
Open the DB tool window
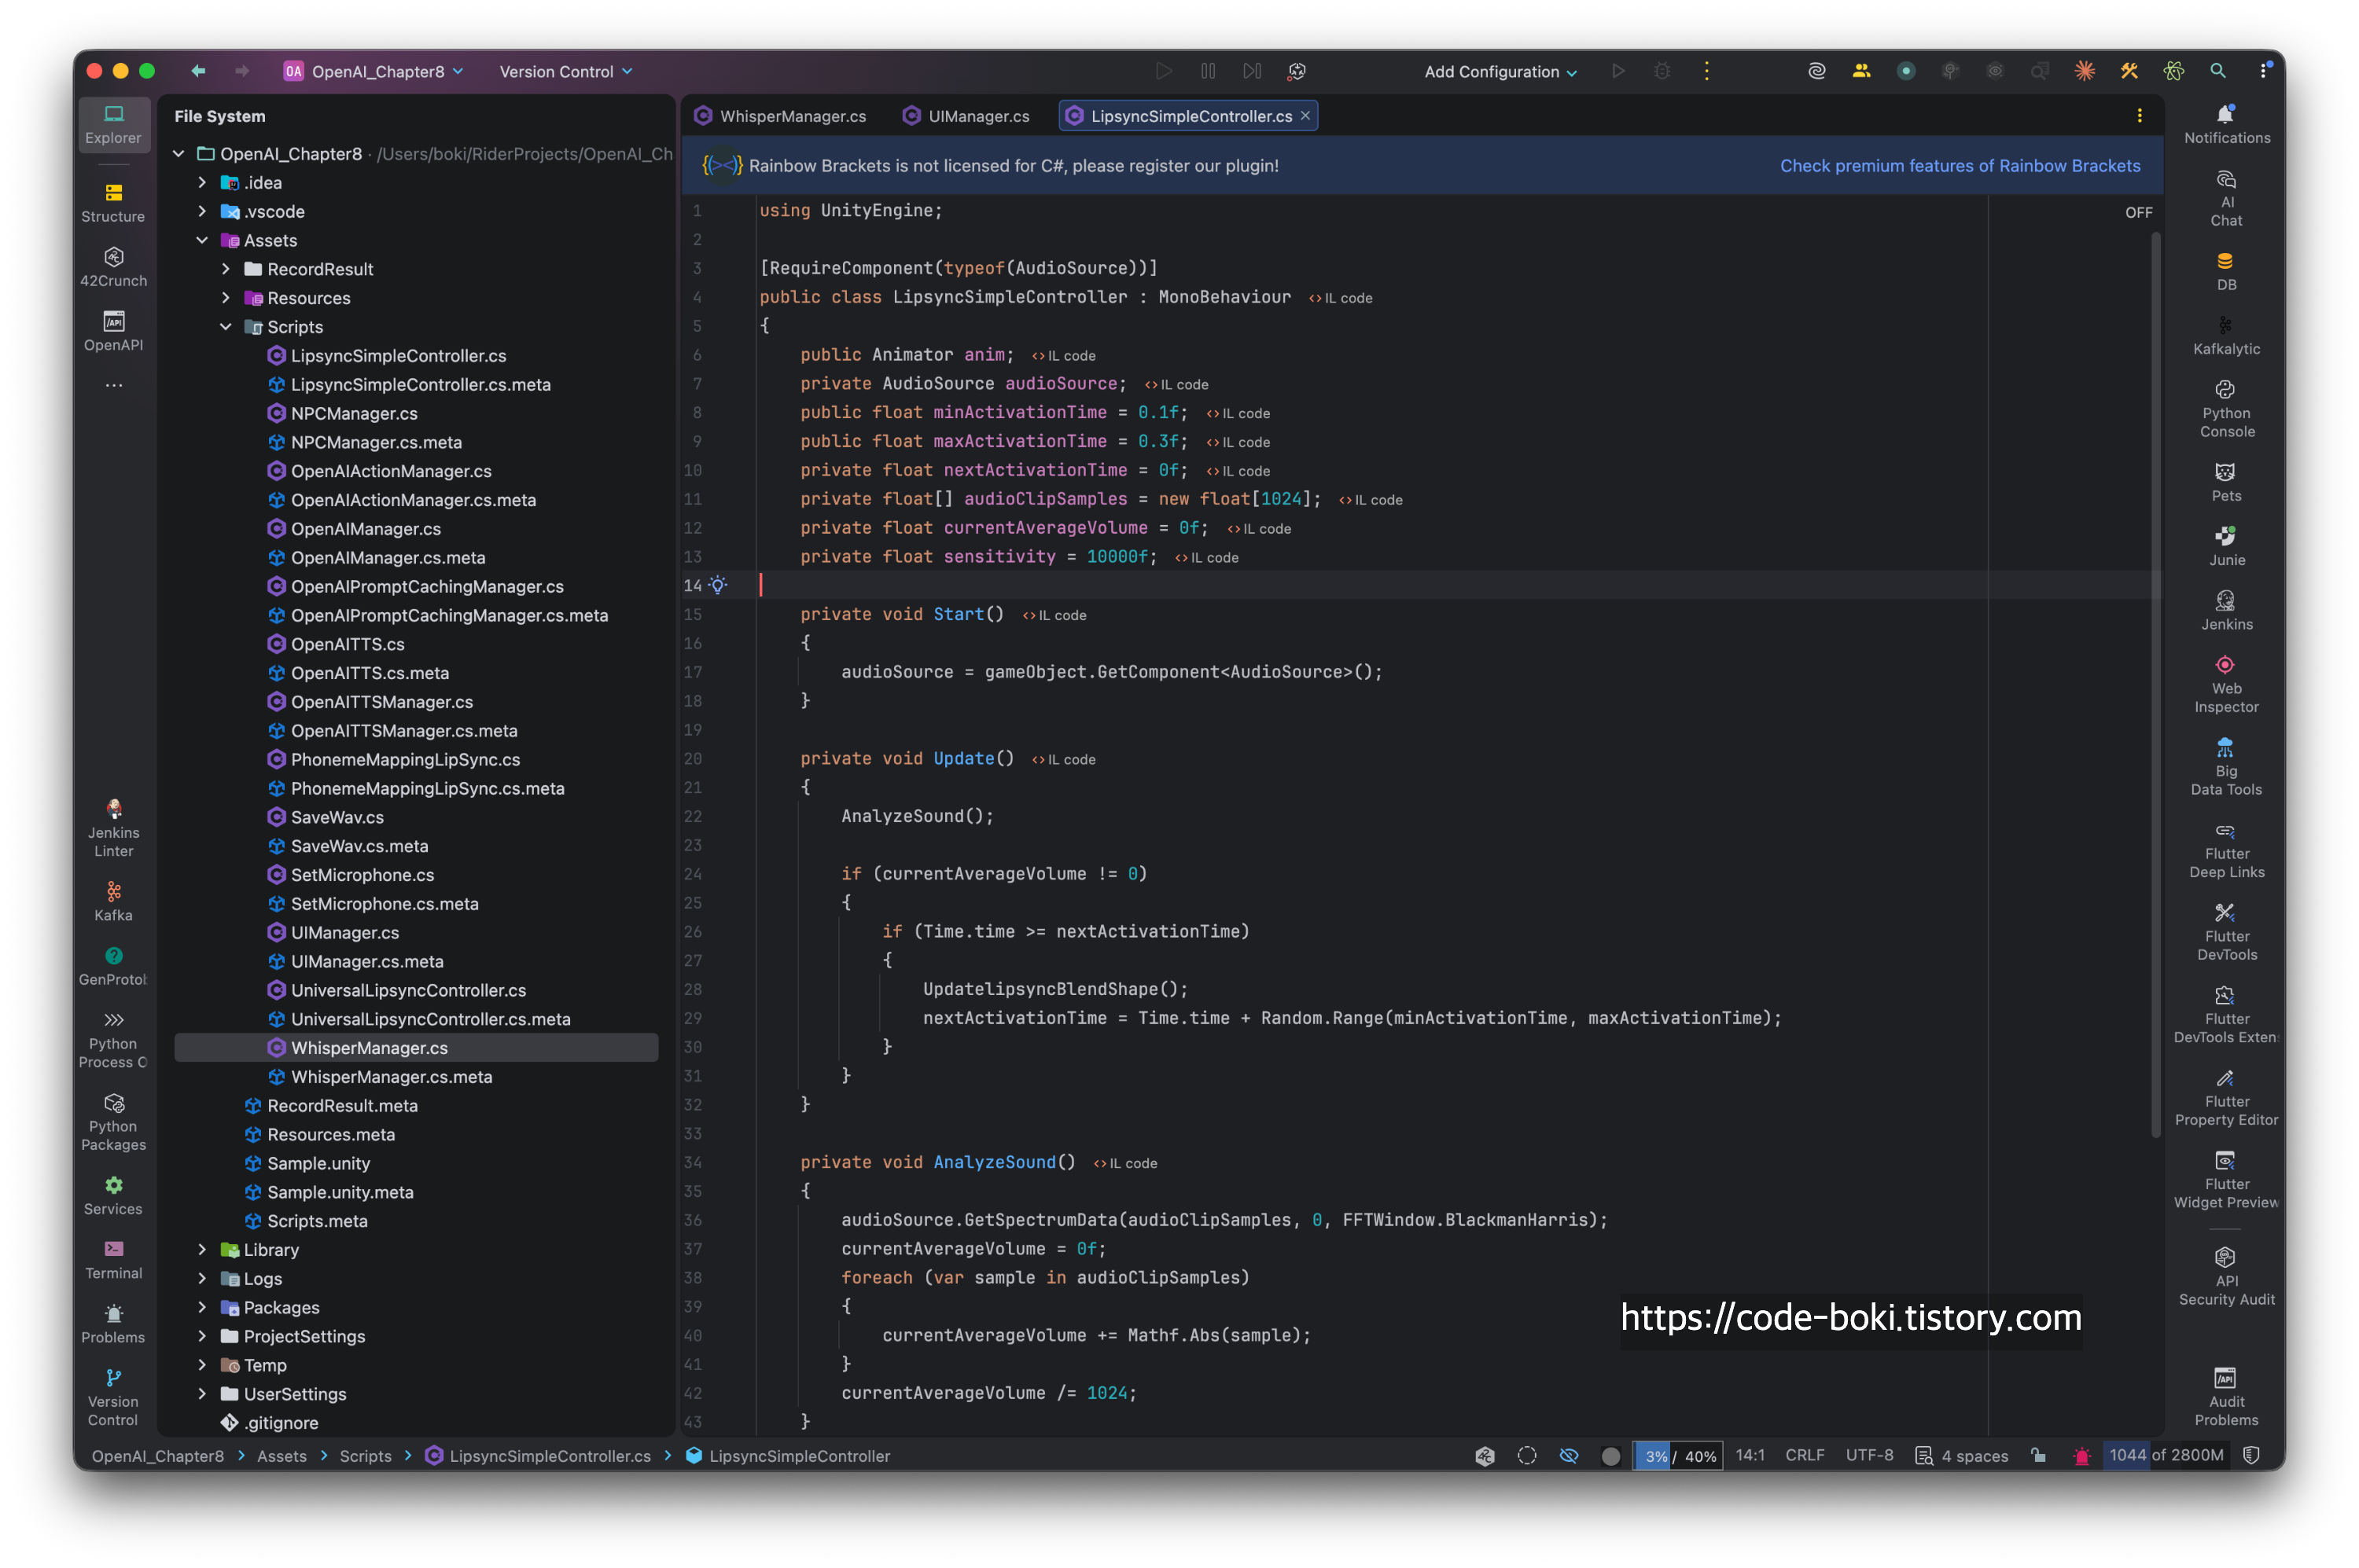point(2226,271)
